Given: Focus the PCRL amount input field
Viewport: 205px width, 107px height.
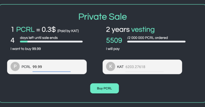Looking at the screenshot, I should [52, 67].
